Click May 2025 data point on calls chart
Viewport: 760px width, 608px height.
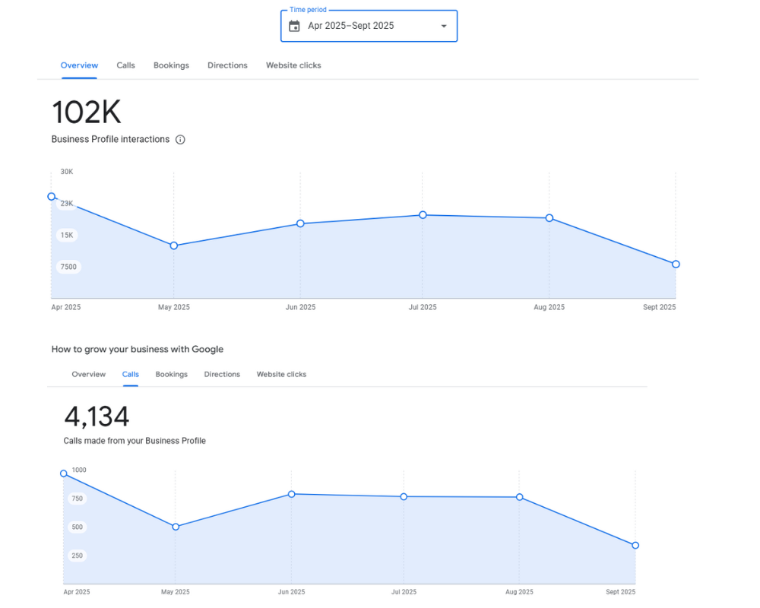point(176,527)
